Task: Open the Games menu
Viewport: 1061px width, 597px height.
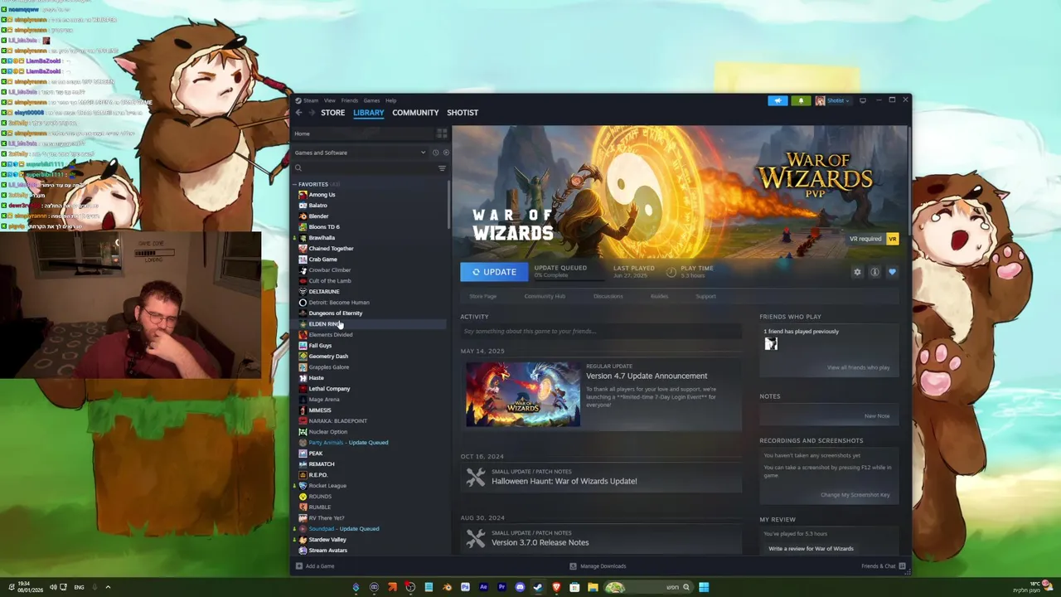Action: point(371,100)
